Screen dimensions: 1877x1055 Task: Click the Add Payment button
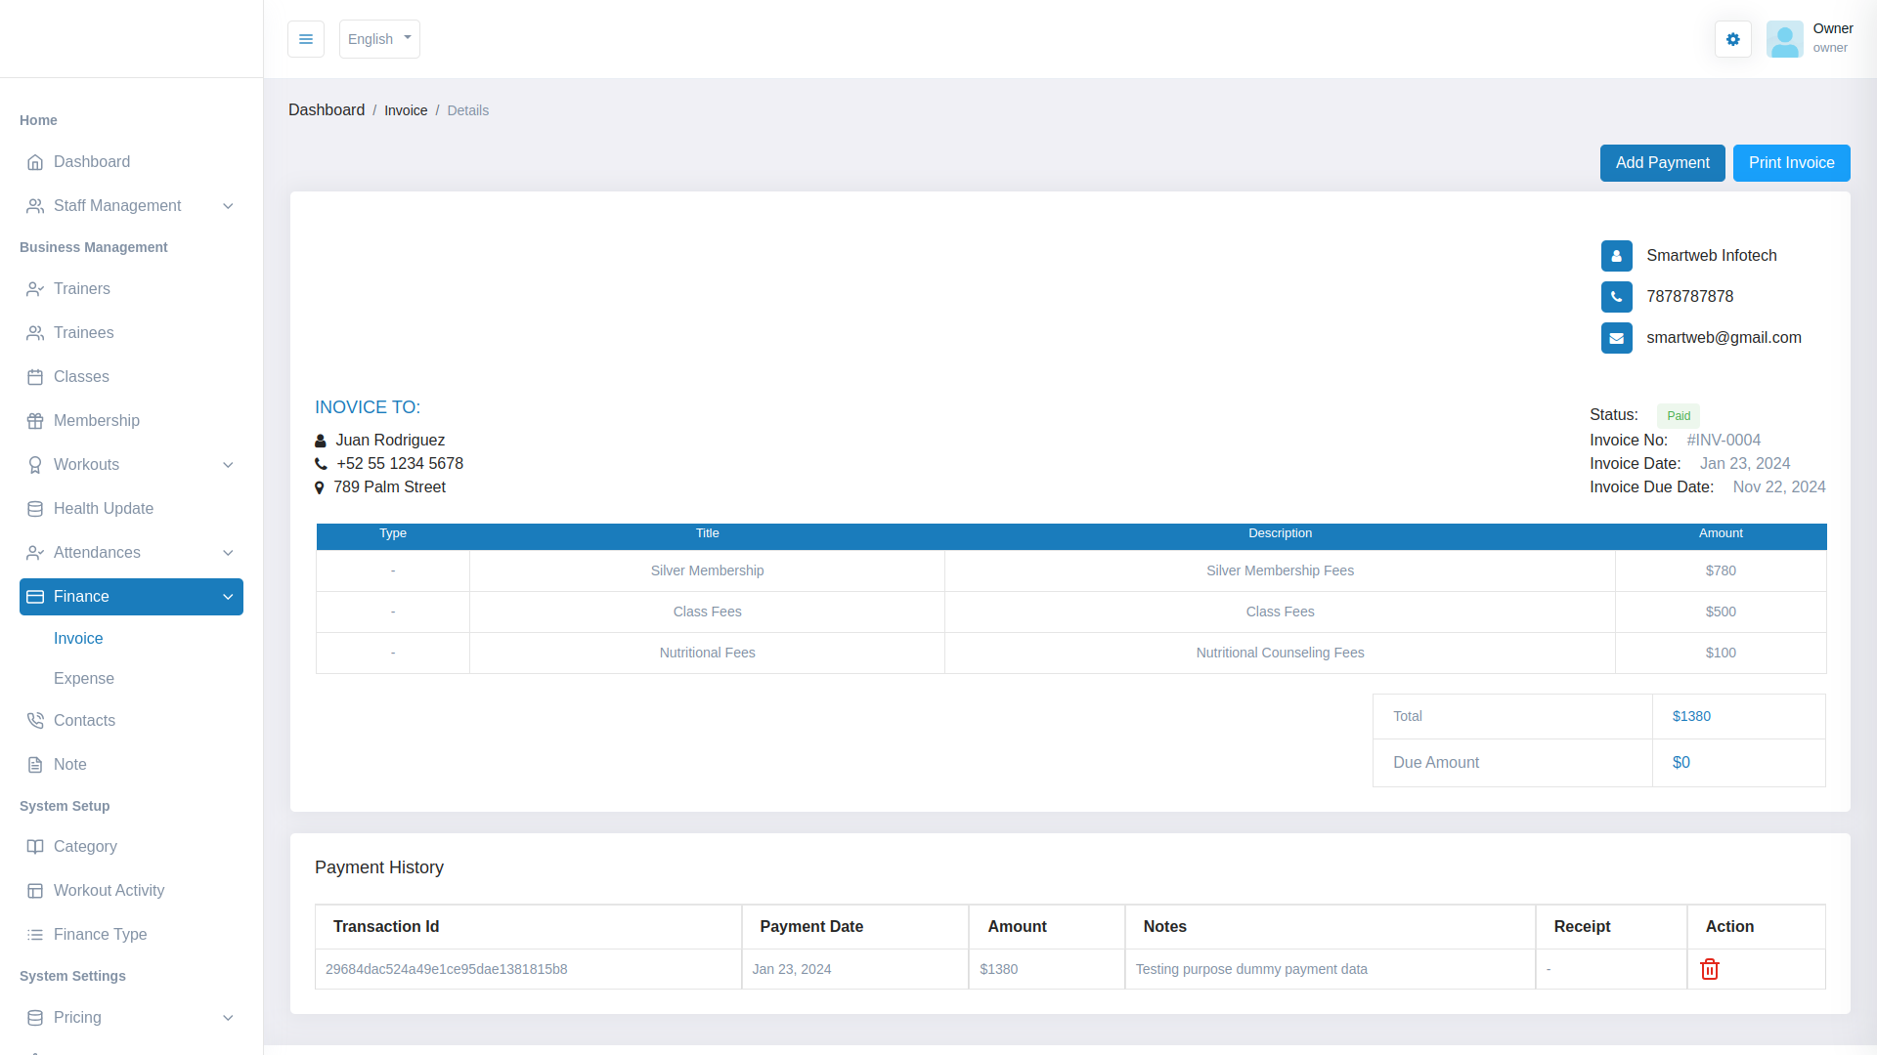coord(1662,163)
